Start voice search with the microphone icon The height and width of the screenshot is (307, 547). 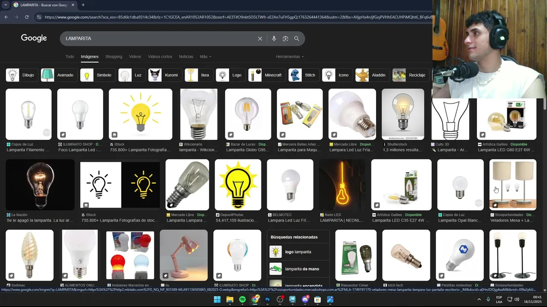point(274,38)
